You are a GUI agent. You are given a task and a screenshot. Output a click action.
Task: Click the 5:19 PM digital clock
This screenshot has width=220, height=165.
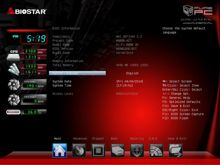pyautogui.click(x=34, y=38)
